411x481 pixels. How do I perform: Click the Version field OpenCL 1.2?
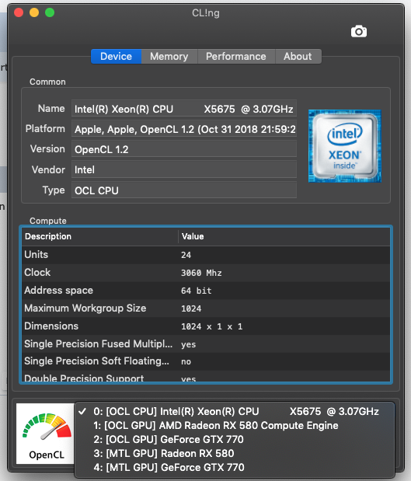click(x=184, y=149)
